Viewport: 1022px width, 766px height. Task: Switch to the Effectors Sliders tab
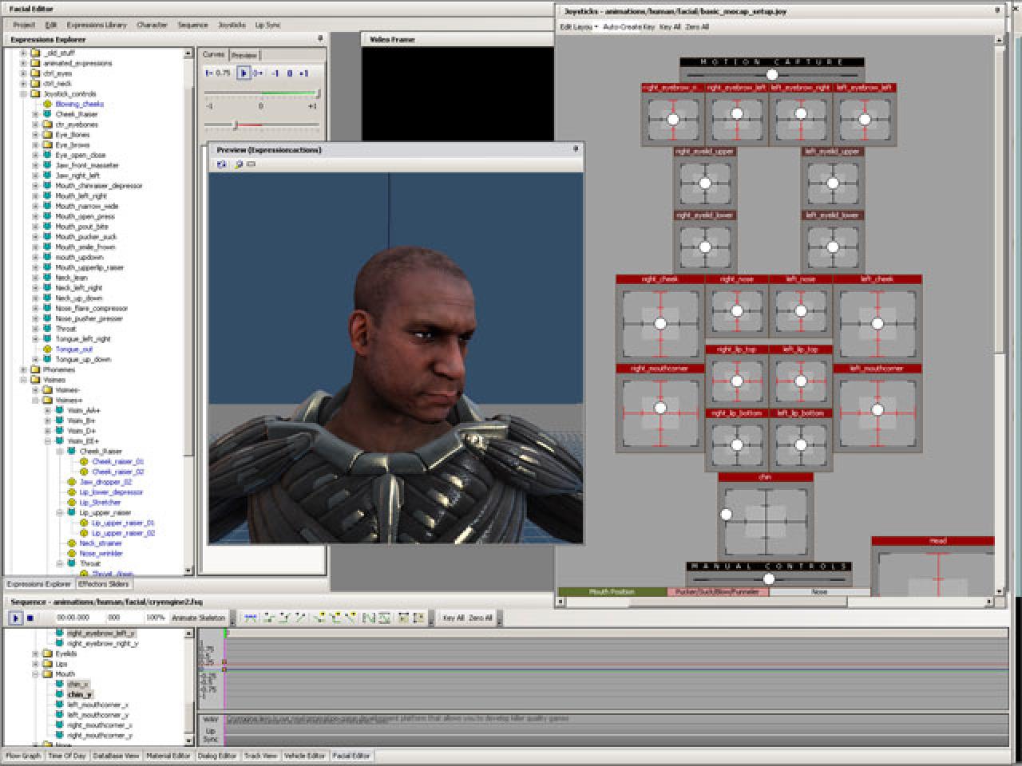point(103,584)
